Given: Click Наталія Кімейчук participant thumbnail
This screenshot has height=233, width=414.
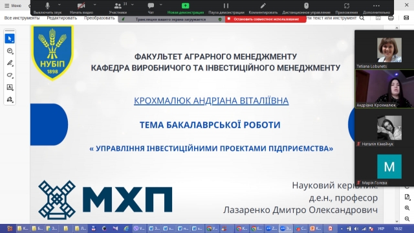Looking at the screenshot, I should (389, 128).
